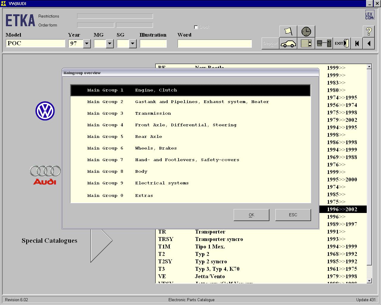Expand the Year dropdown
Image resolution: width=381 pixels, height=305 pixels.
(x=87, y=44)
